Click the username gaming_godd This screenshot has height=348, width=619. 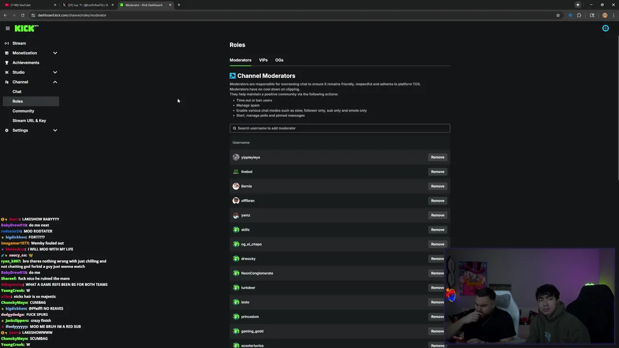pyautogui.click(x=252, y=331)
